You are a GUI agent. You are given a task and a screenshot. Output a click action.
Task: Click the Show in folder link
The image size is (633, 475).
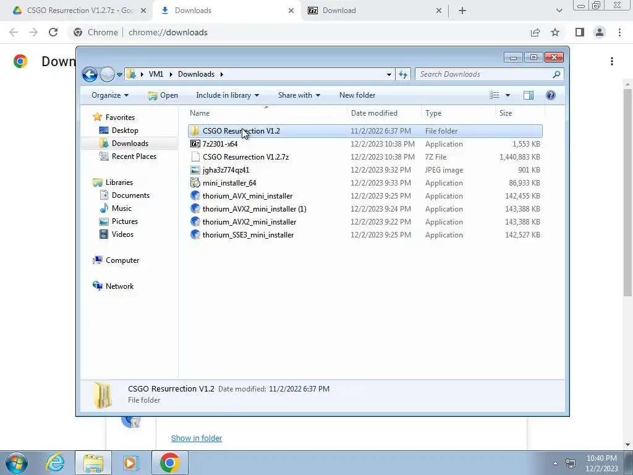click(197, 439)
